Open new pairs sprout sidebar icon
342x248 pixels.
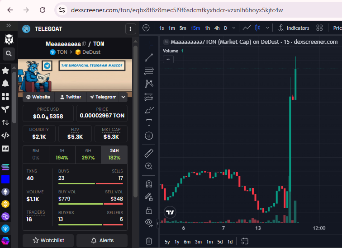tap(5, 109)
